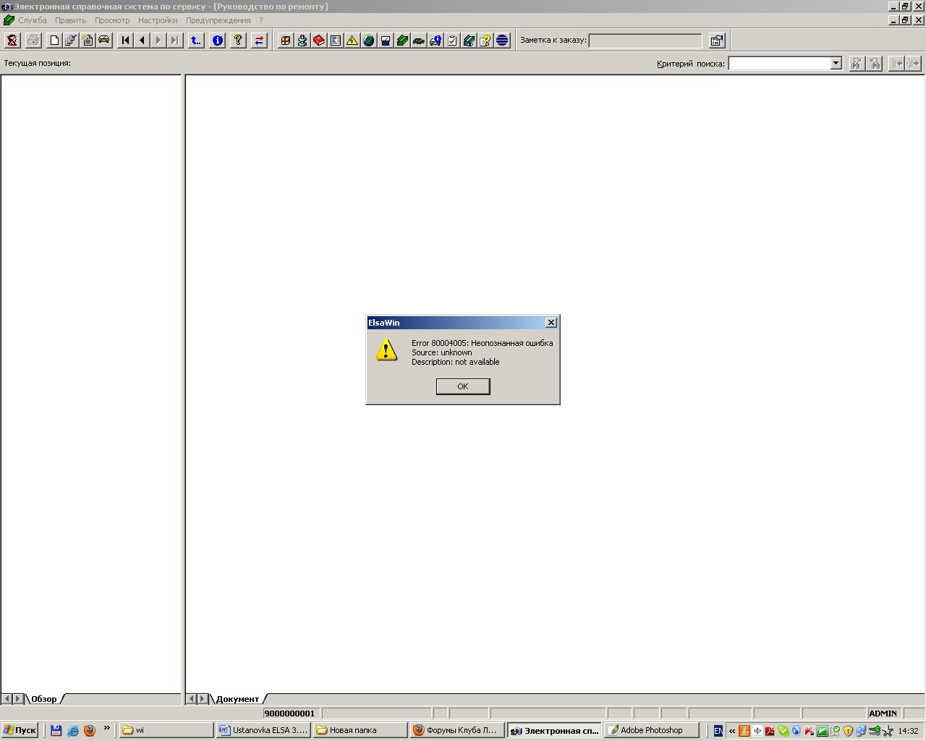The image size is (926, 741).
Task: Switch to the wi folder taskbar button
Action: (166, 730)
